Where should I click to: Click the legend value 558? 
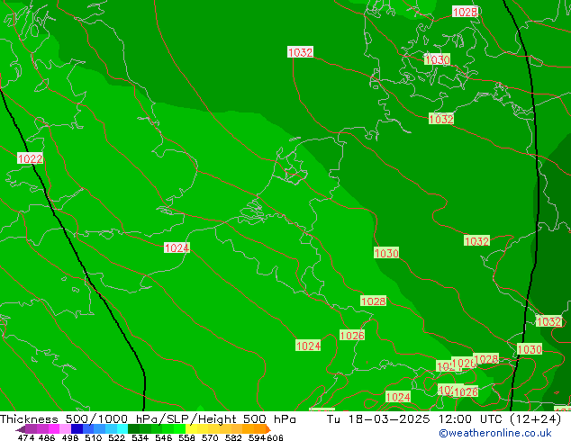pyautogui.click(x=186, y=437)
